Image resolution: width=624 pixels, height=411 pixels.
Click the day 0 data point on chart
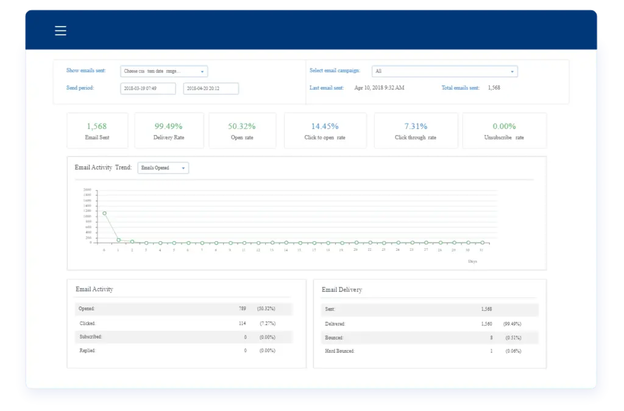pyautogui.click(x=104, y=214)
